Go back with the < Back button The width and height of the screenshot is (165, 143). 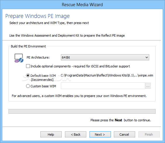(75, 135)
